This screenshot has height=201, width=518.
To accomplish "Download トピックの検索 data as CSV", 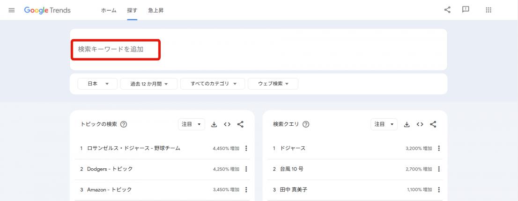I will [214, 124].
